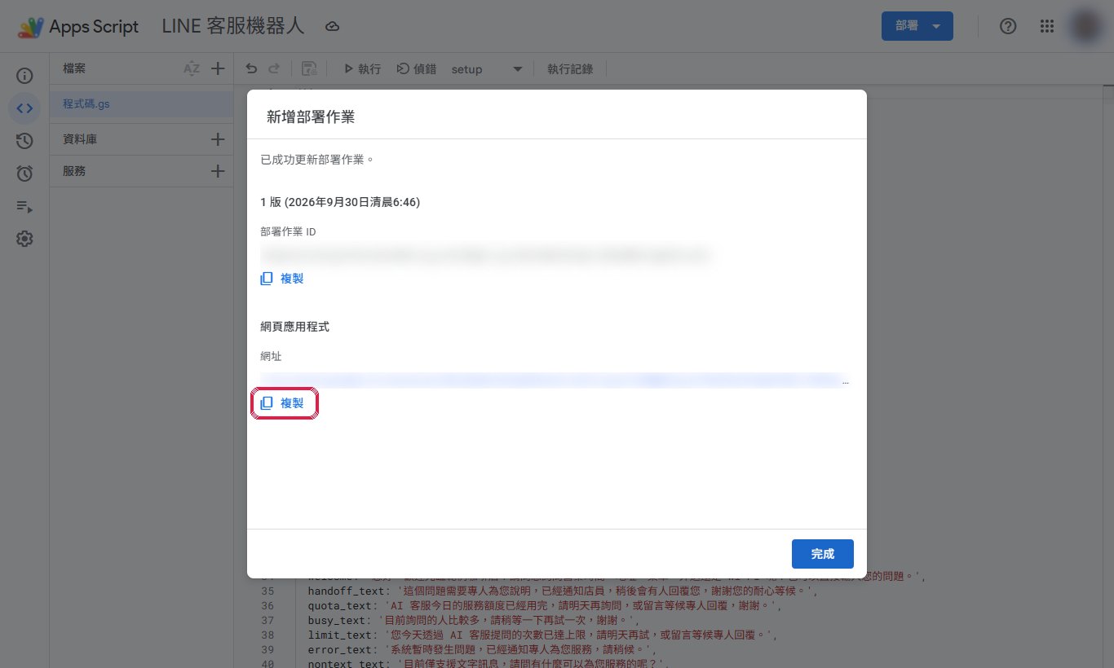Select the 程式碼.gs file
This screenshot has height=668, width=1114.
click(142, 104)
